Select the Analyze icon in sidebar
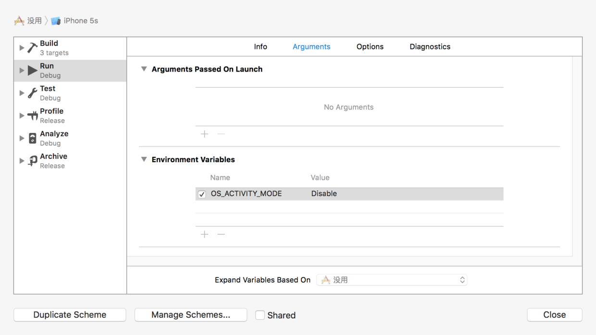Screen dimensions: 596x335 click(x=32, y=138)
